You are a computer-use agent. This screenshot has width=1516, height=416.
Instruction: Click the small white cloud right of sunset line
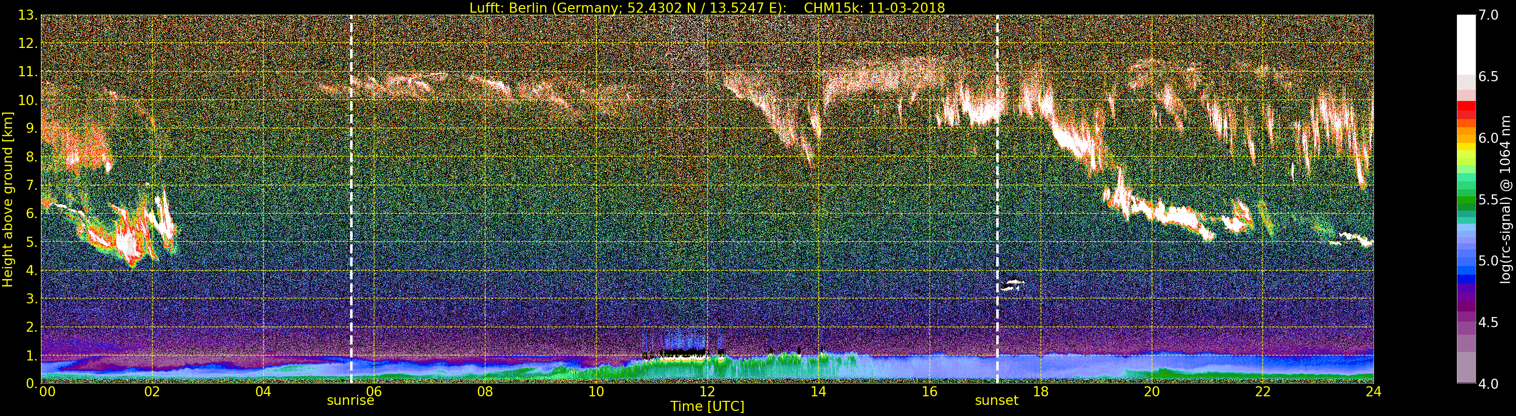(x=1013, y=284)
